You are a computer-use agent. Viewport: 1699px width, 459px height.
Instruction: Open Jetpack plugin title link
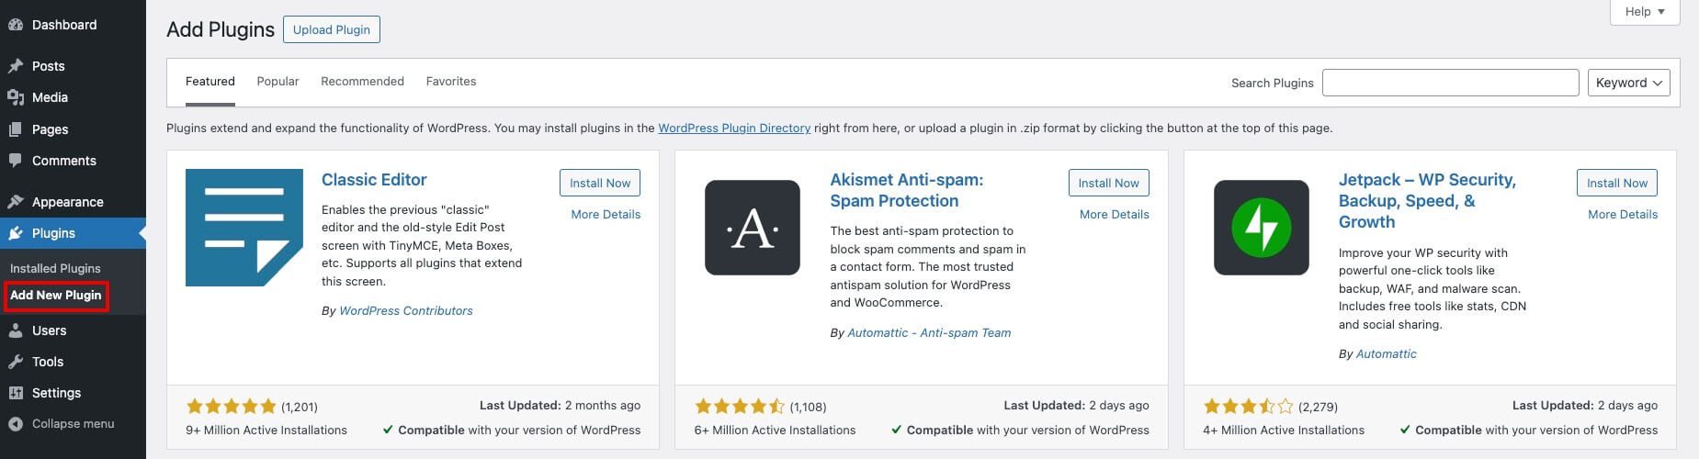[1427, 201]
